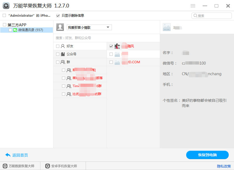Check the 微信通讯录 (557) checkbox
The height and width of the screenshot is (170, 234).
[10, 30]
